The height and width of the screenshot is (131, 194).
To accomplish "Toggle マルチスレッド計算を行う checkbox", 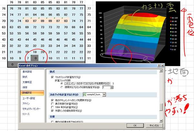I will click(x=53, y=77).
